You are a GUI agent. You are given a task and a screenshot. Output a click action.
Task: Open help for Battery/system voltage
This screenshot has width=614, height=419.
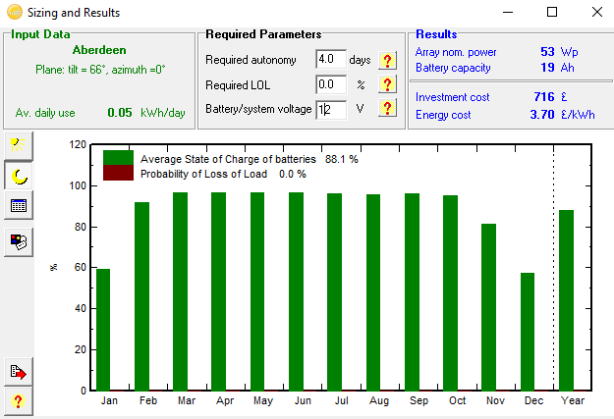point(387,108)
